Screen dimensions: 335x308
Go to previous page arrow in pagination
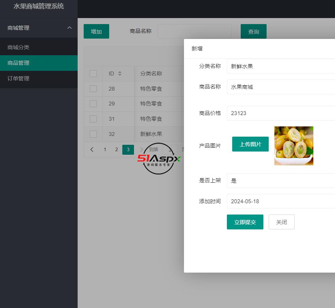click(92, 150)
